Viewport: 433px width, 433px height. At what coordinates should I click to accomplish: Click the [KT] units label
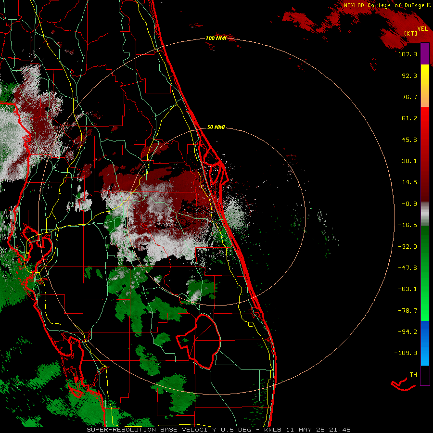pos(411,33)
